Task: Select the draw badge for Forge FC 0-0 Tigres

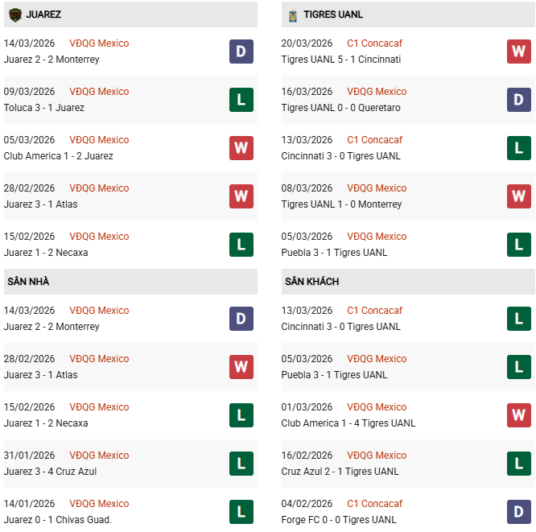Action: 519,512
